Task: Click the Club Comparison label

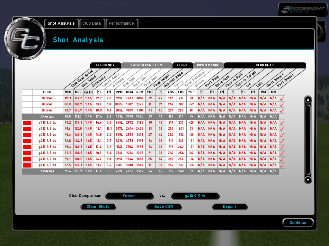Action: click(x=85, y=196)
